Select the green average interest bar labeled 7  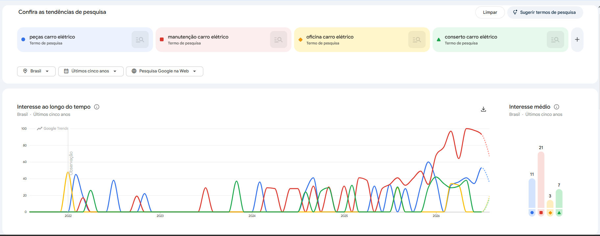pos(559,198)
